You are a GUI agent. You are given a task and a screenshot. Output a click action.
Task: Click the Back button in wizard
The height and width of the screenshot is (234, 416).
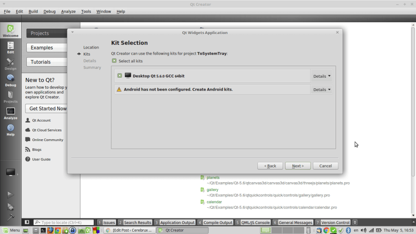coord(270,166)
